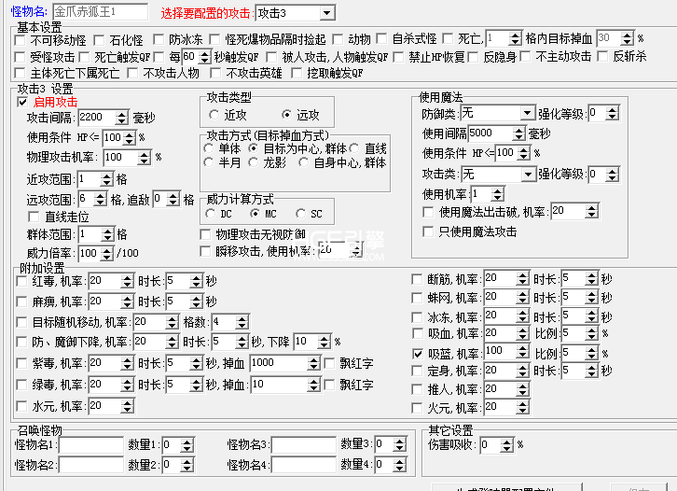Select the DC power calculation radio button
Screen dimensions: 677x491
pos(210,214)
